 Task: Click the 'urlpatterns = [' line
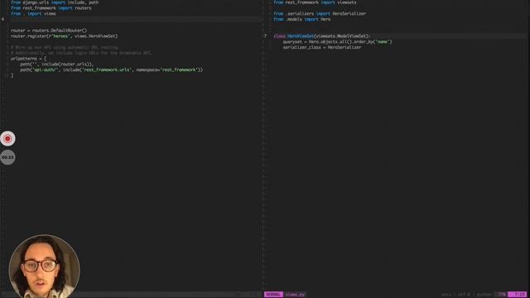(28, 59)
